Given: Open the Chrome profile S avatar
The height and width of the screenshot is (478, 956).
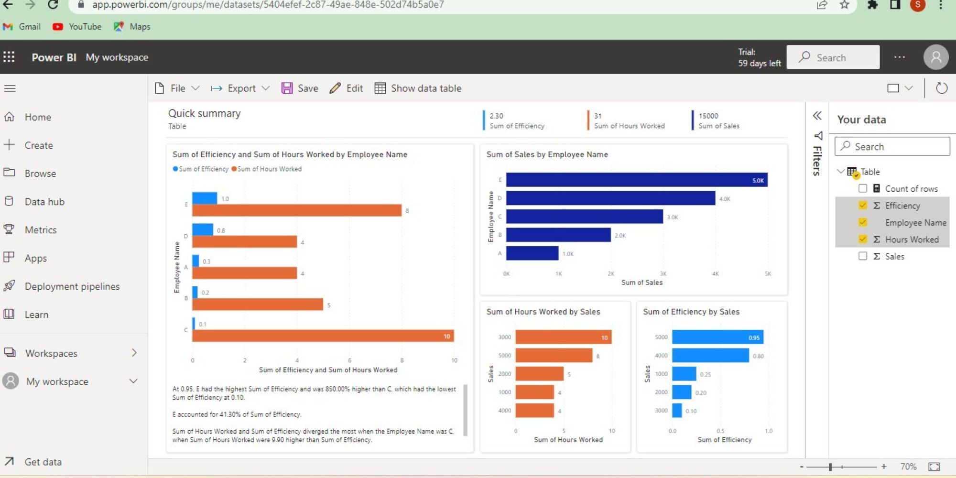Looking at the screenshot, I should point(917,5).
